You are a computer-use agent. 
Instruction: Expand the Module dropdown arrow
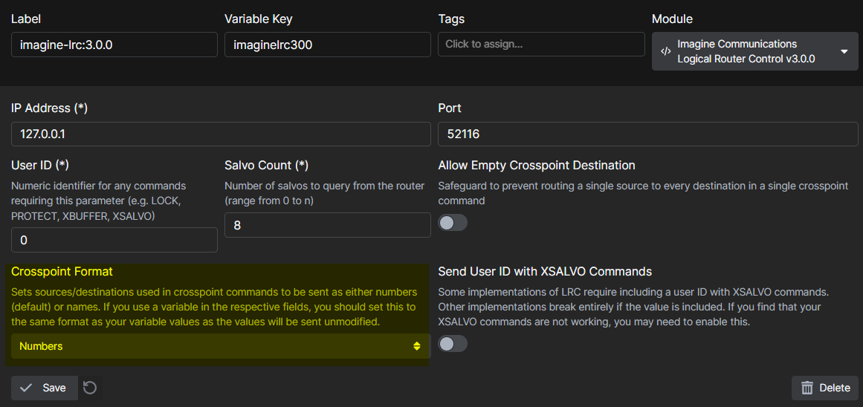pos(844,51)
